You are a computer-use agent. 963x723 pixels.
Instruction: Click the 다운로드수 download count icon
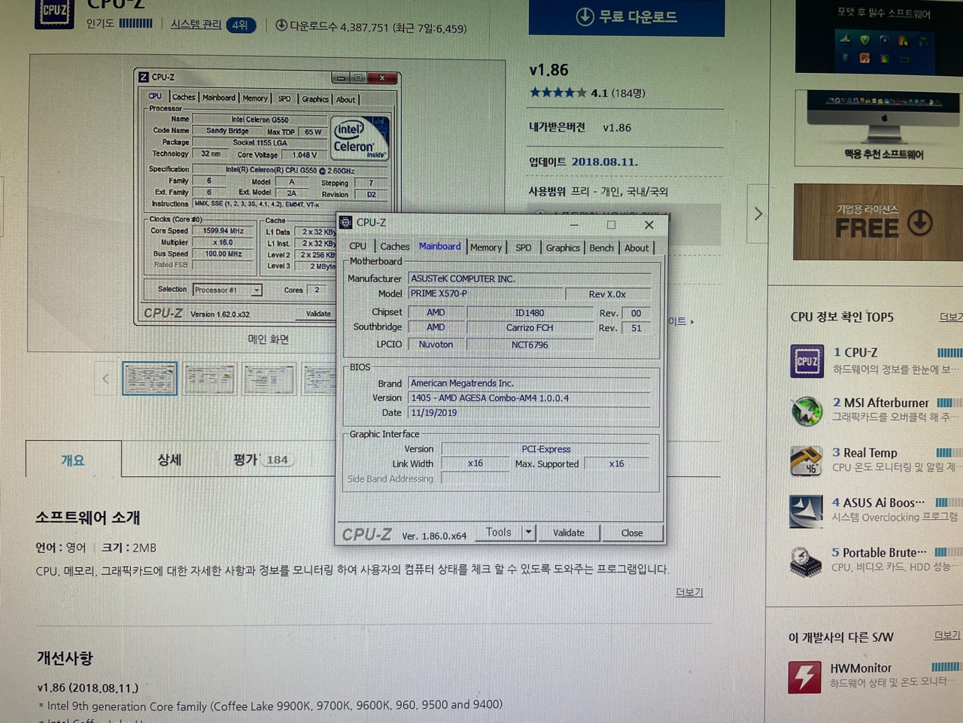[281, 25]
